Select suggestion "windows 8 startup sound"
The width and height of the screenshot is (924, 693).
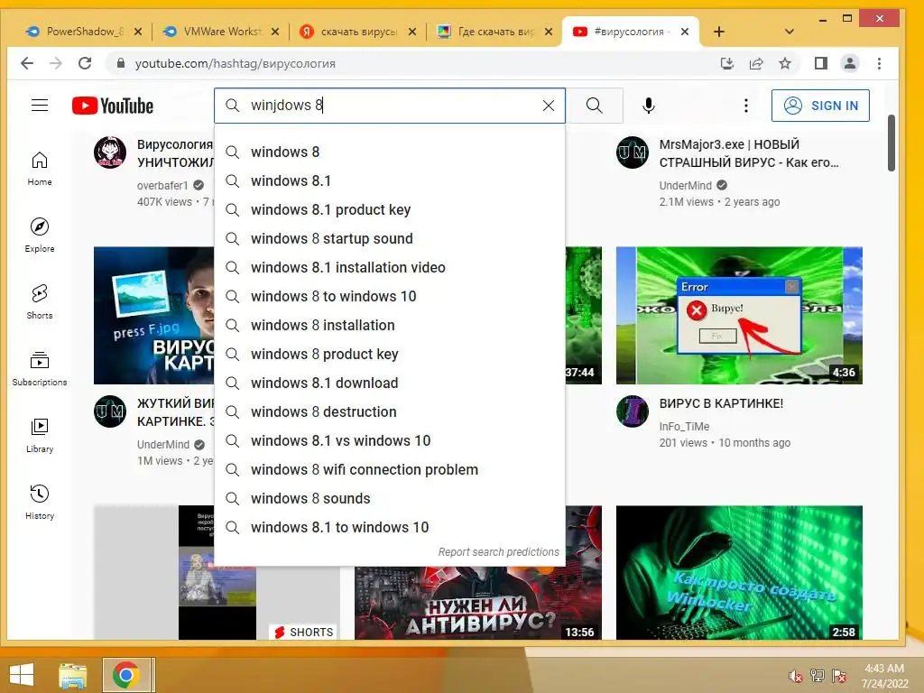390,238
